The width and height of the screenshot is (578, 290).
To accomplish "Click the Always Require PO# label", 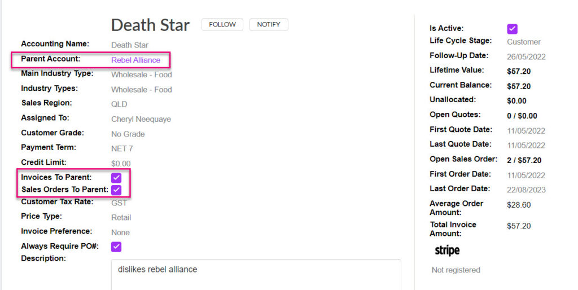I will tap(60, 246).
